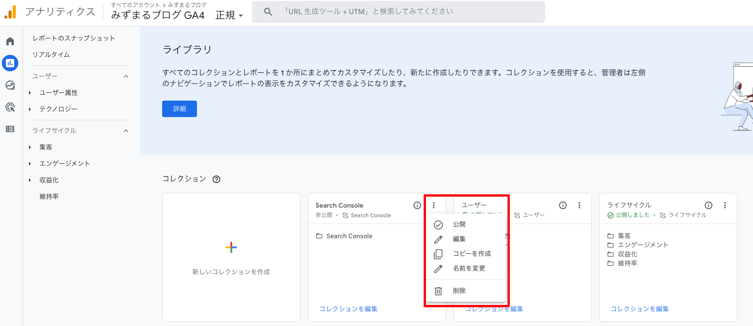This screenshot has width=753, height=326.
Task: Collapse the ユーザー section in sidebar
Action: (126, 76)
